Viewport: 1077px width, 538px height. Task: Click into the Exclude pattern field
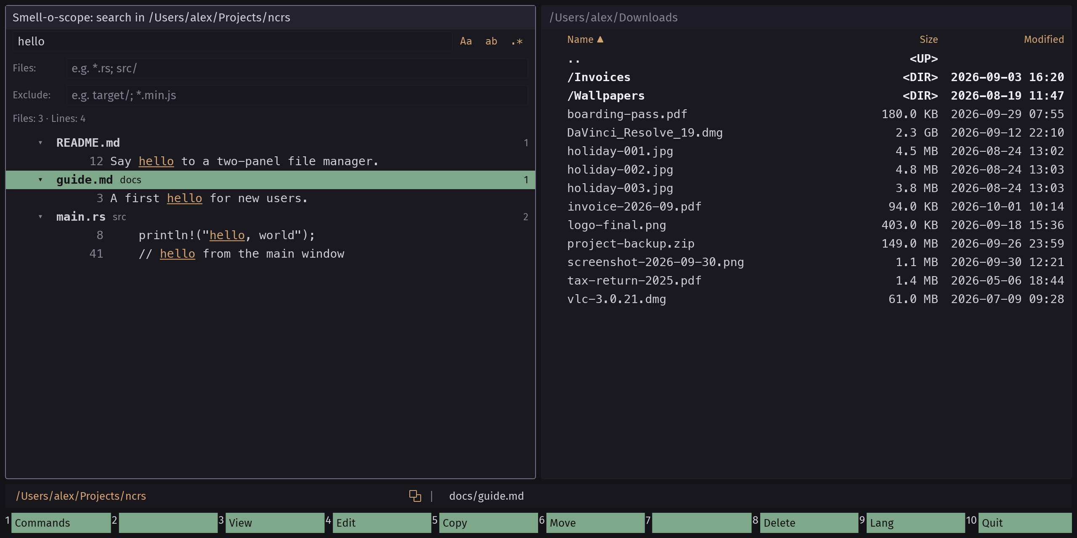[297, 95]
